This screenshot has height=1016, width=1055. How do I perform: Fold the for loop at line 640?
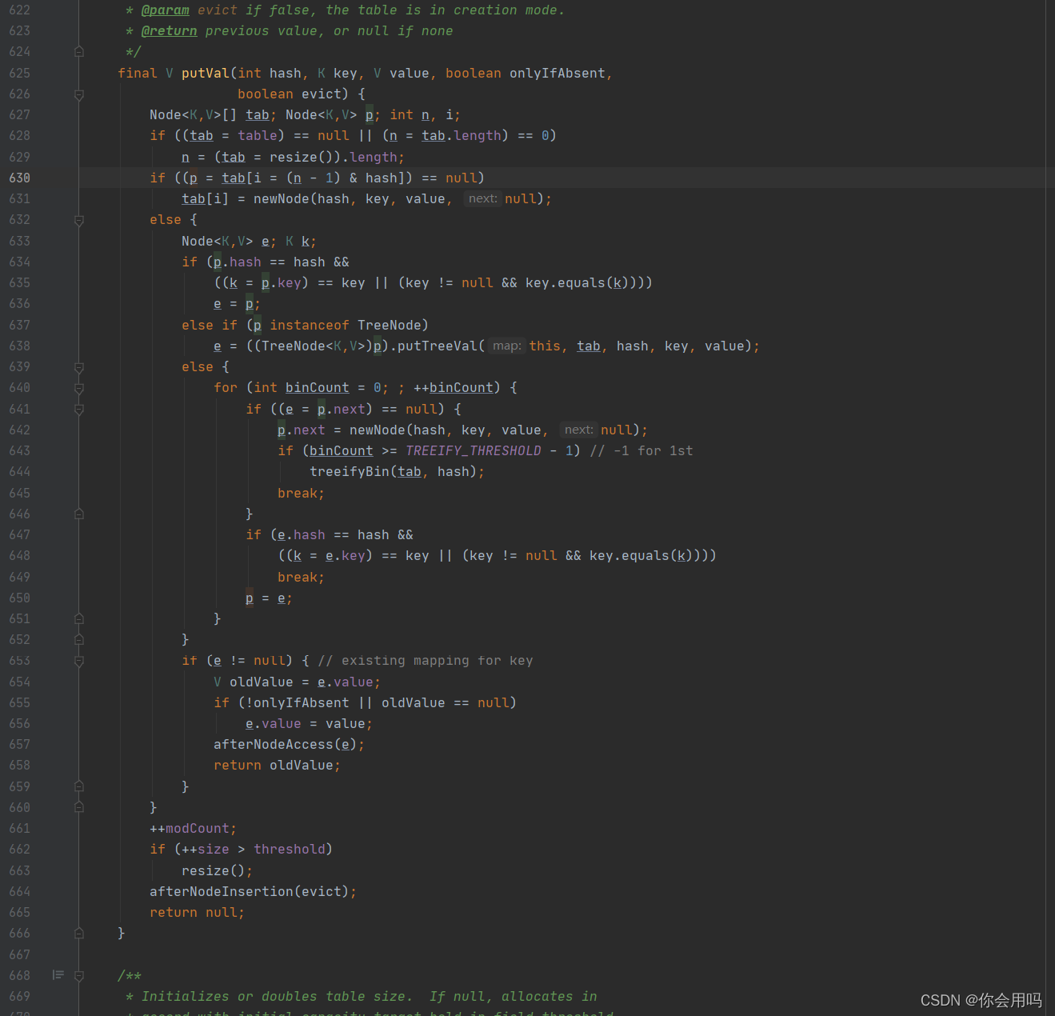point(79,388)
